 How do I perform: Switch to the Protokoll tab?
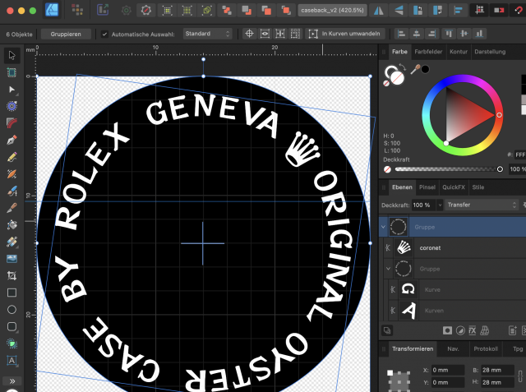(486, 348)
